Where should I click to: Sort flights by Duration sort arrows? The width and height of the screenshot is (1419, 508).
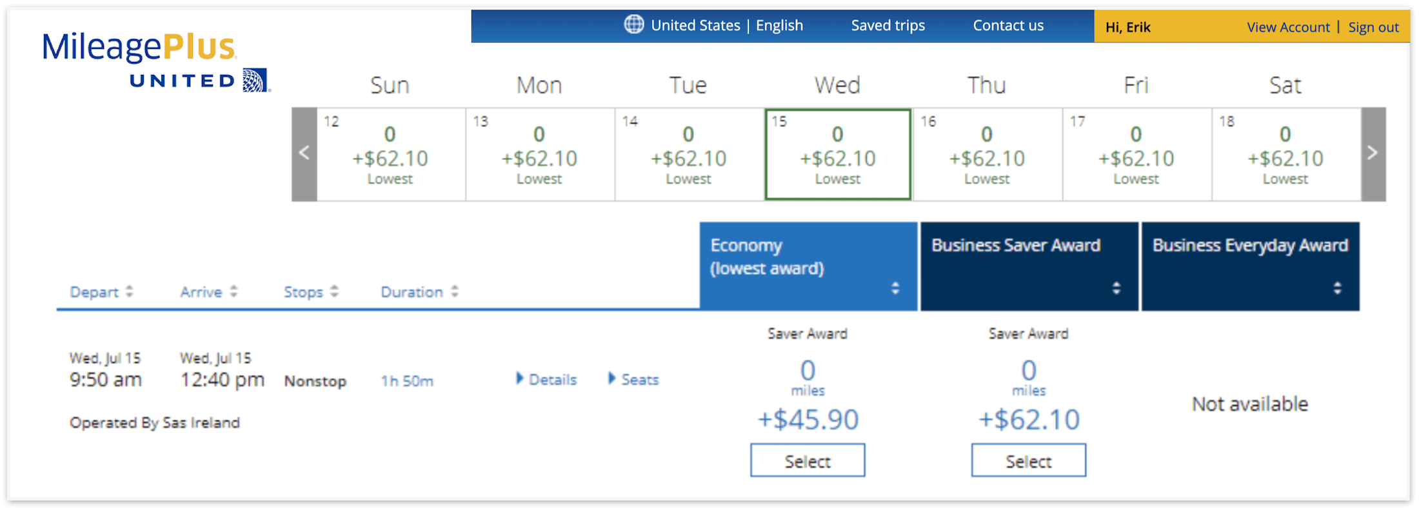455,291
